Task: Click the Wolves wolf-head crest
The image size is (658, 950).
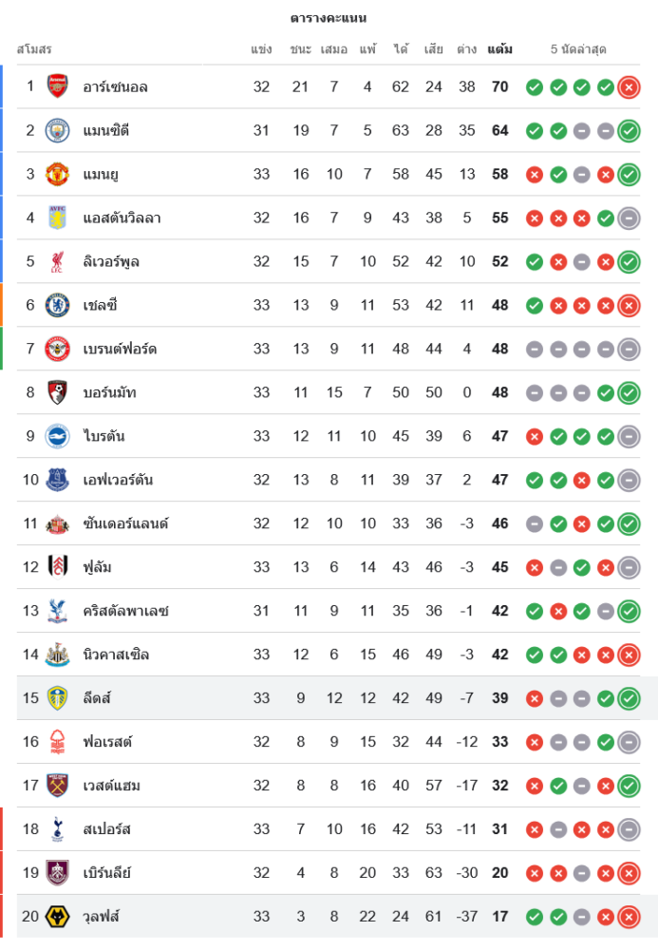Action: click(58, 917)
